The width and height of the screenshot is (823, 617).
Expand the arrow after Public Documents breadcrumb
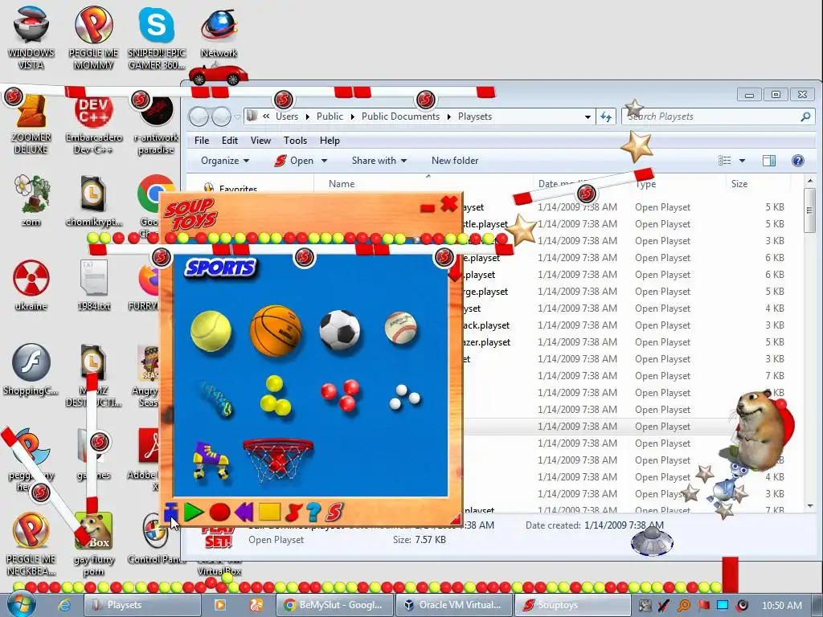pos(449,116)
